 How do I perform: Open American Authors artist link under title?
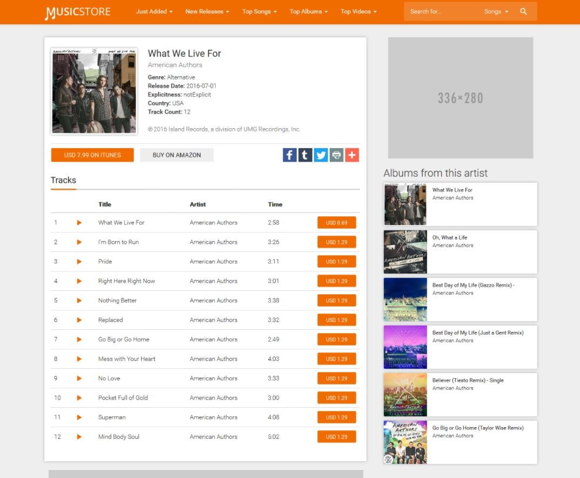pyautogui.click(x=175, y=65)
